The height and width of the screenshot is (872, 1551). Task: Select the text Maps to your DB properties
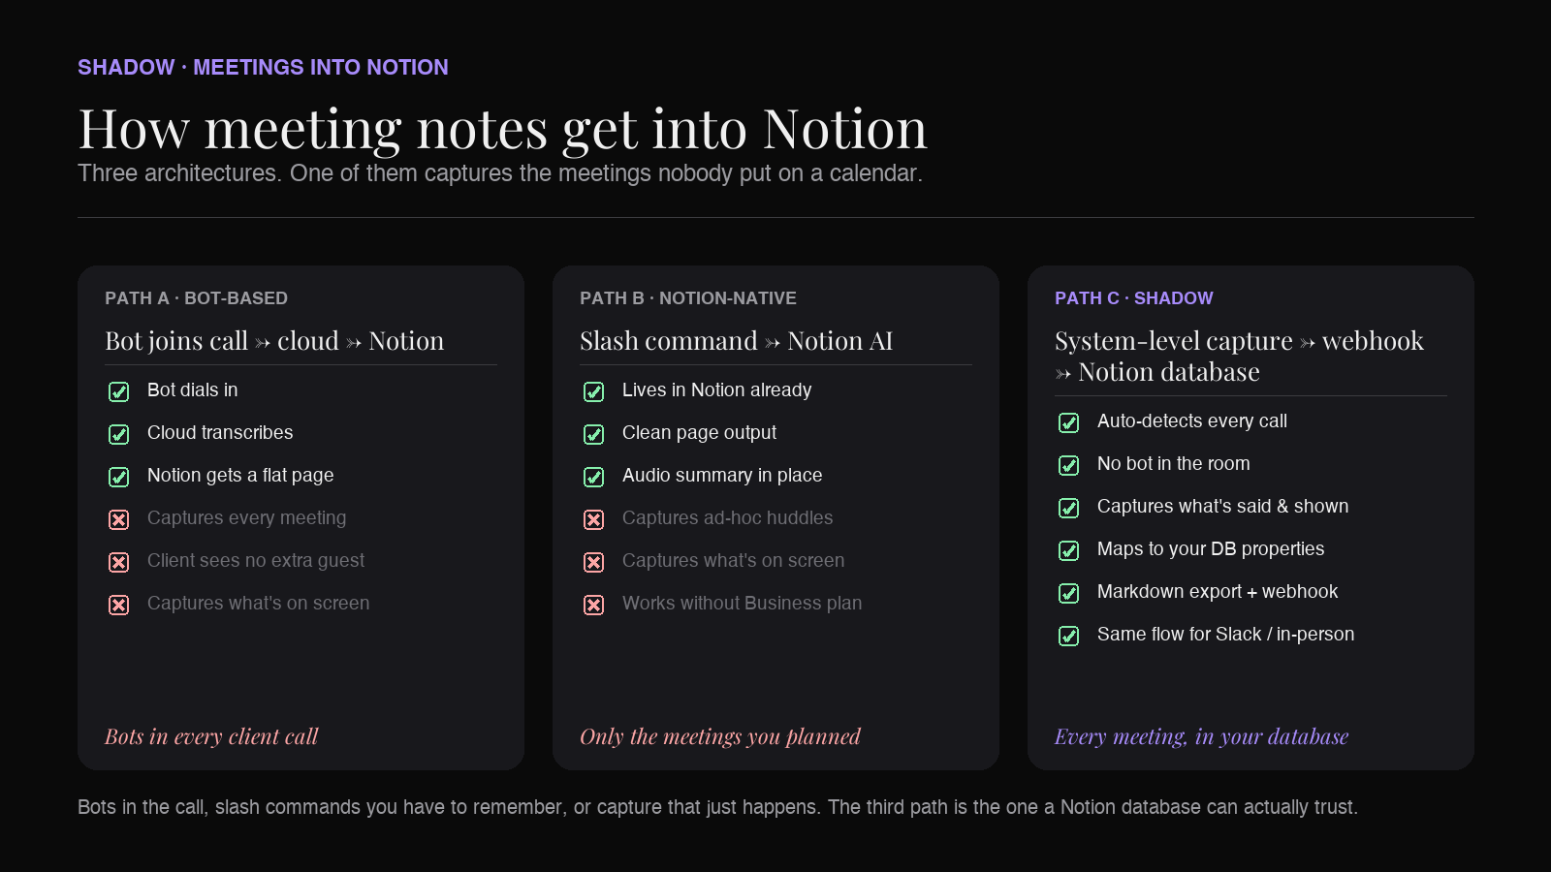click(1211, 549)
